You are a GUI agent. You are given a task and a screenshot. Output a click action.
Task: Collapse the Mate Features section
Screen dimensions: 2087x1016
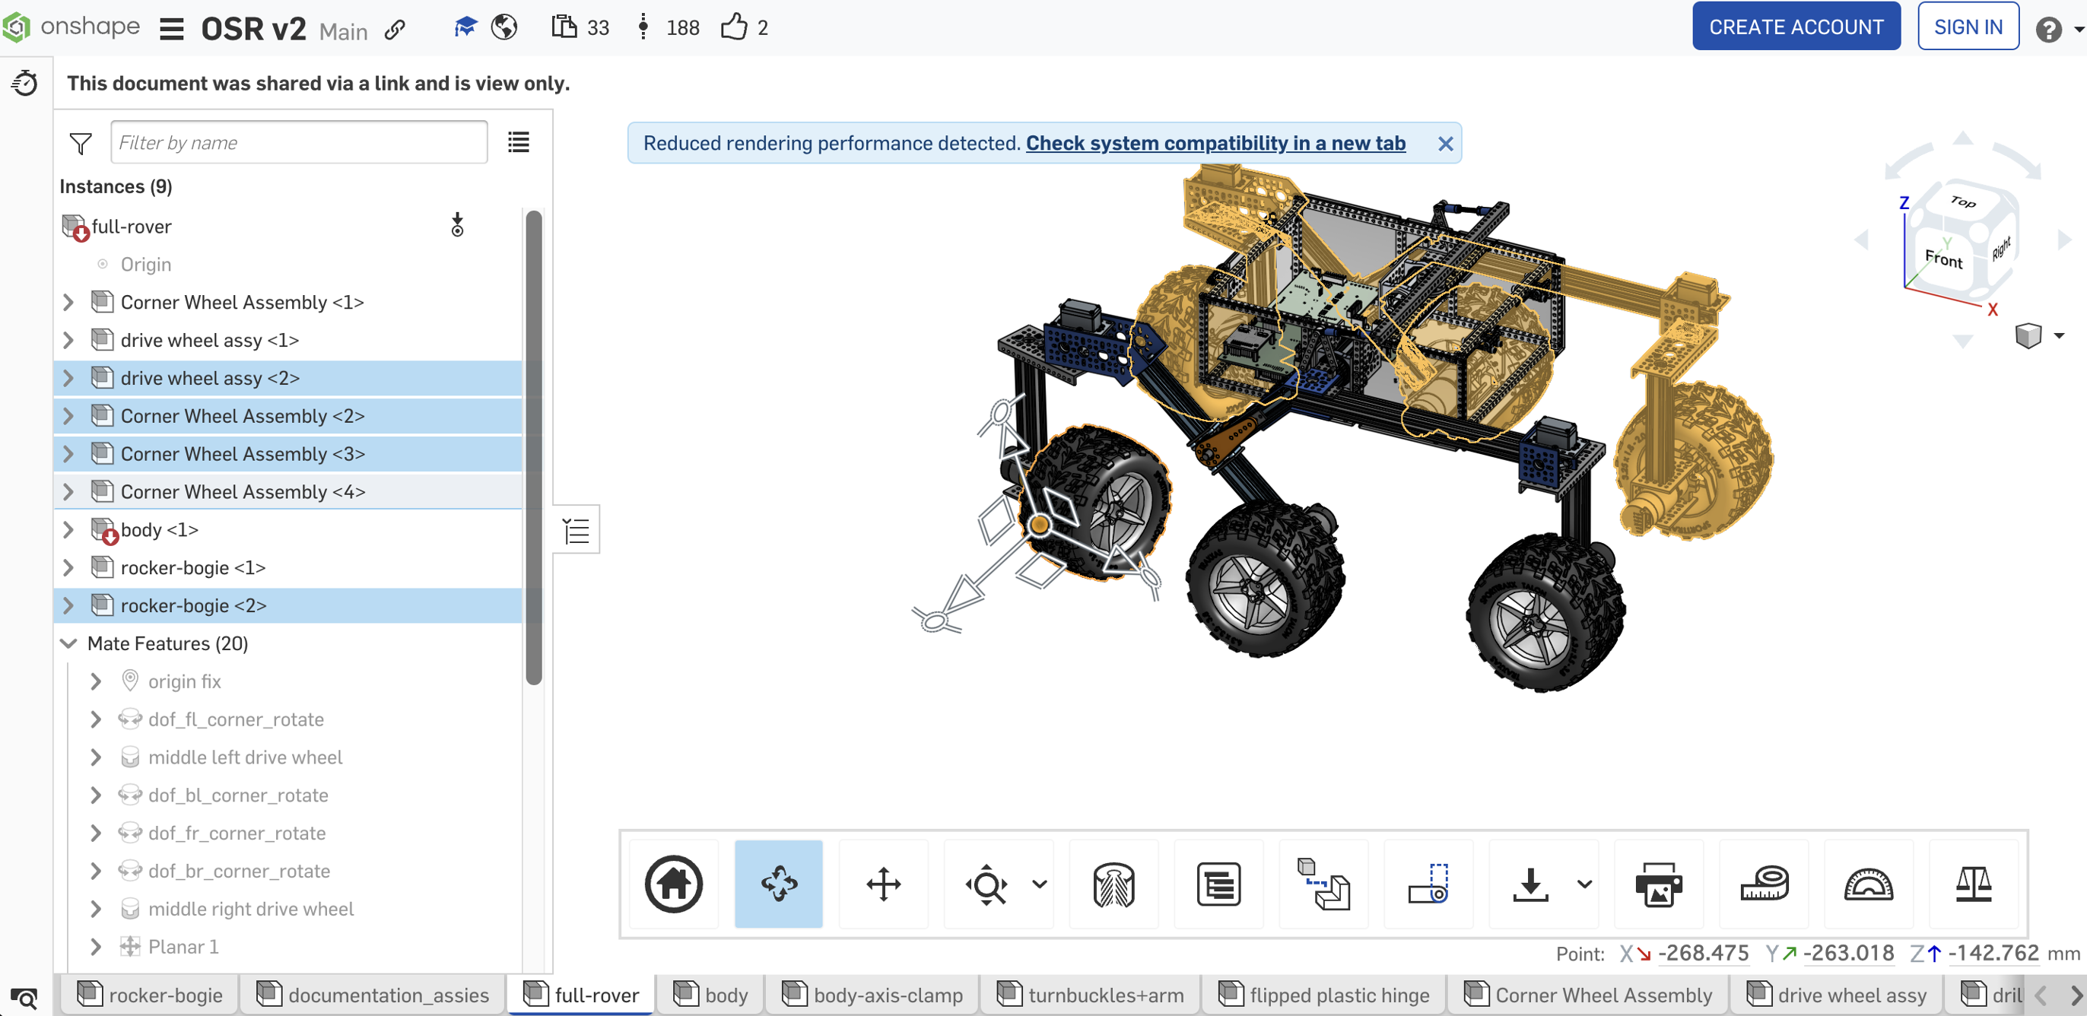69,643
